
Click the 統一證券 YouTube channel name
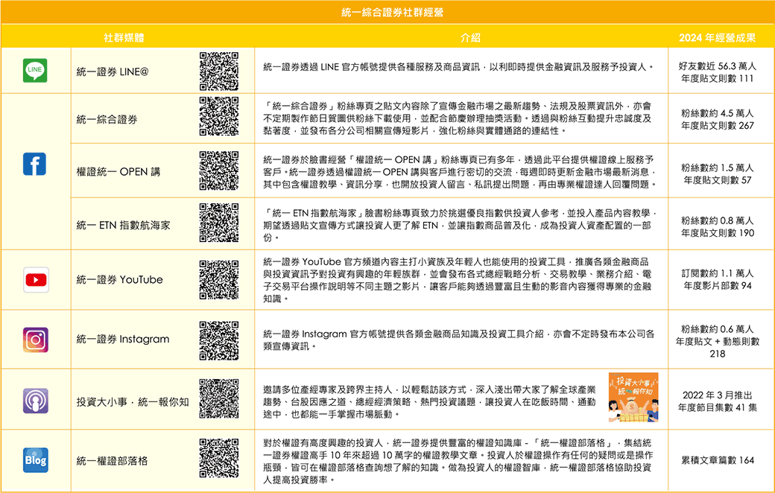[119, 280]
